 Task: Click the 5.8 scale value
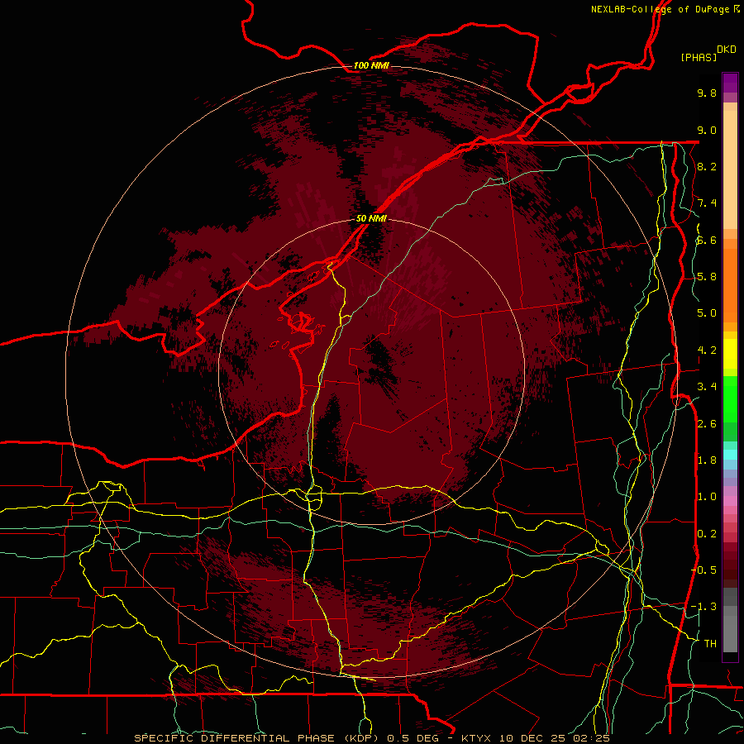pos(707,277)
